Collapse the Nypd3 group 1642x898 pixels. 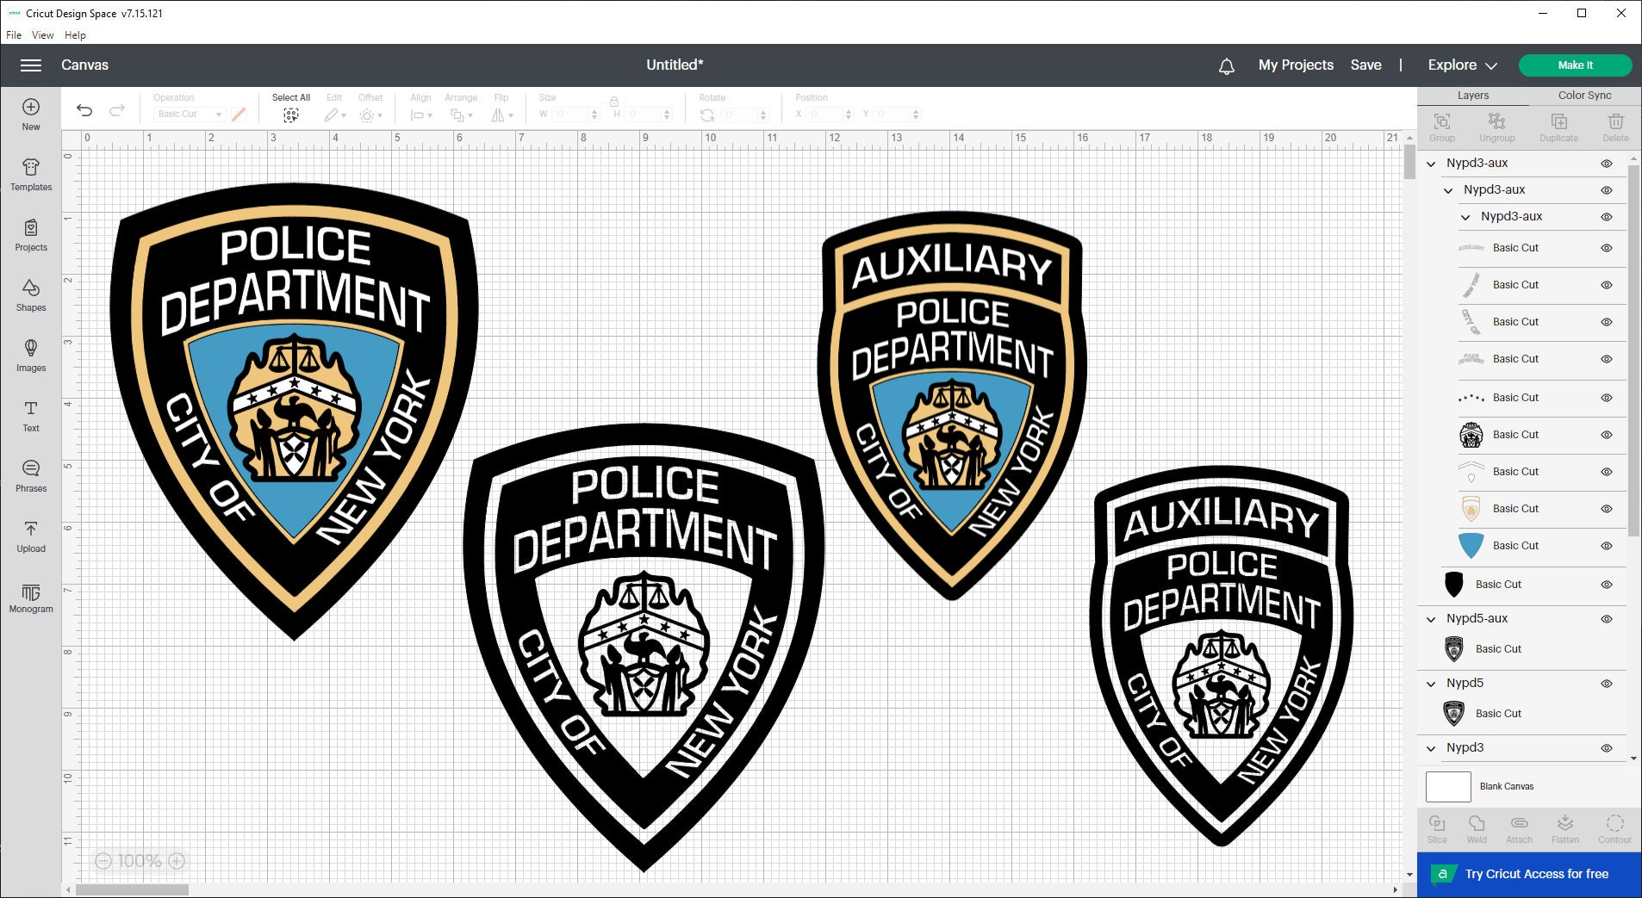[x=1431, y=748]
